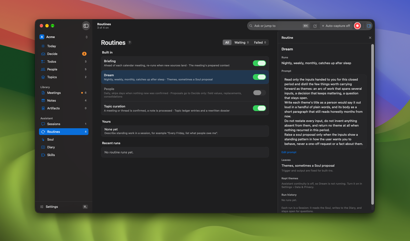Filter routines by Waiting

(241, 42)
